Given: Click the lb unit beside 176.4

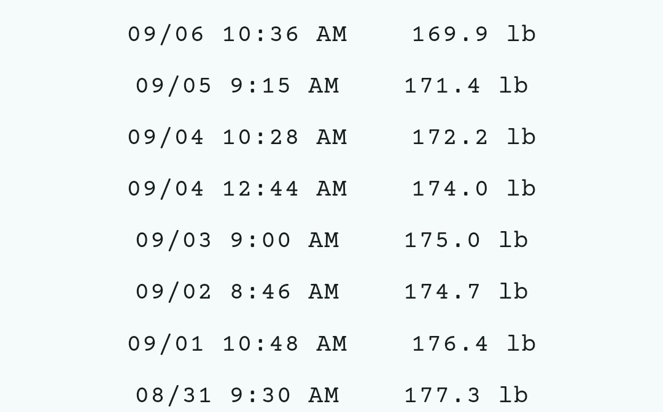Looking at the screenshot, I should click(x=522, y=343).
